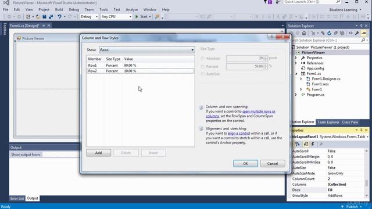The image size is (372, 209).
Task: Click the Home icon in Solution Explorer
Action: [x=304, y=33]
